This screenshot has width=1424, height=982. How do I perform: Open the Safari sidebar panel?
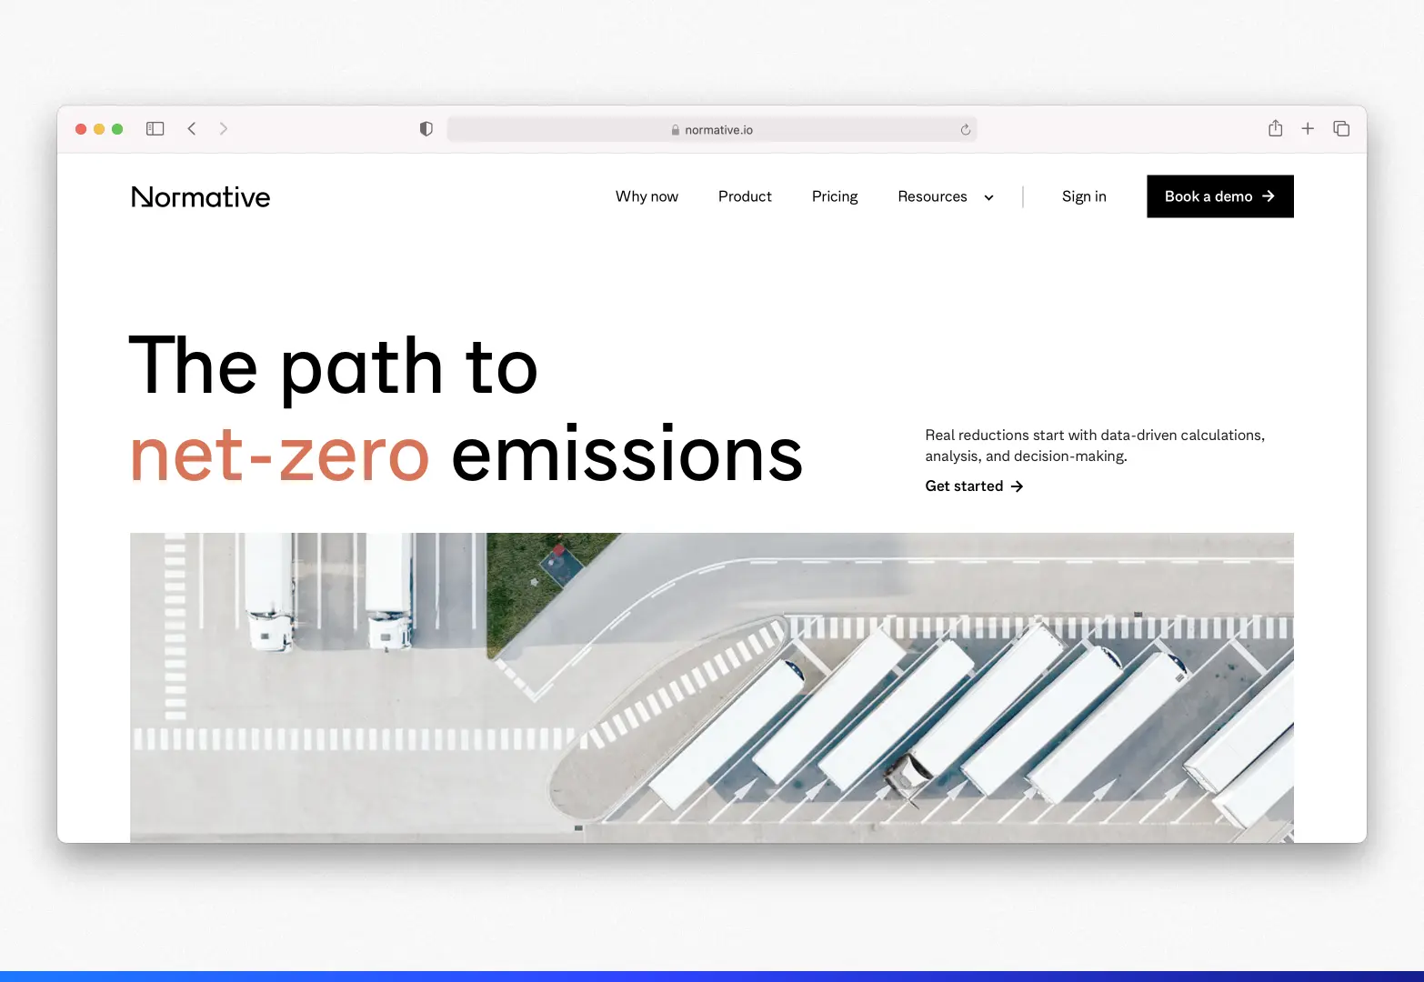(x=155, y=128)
